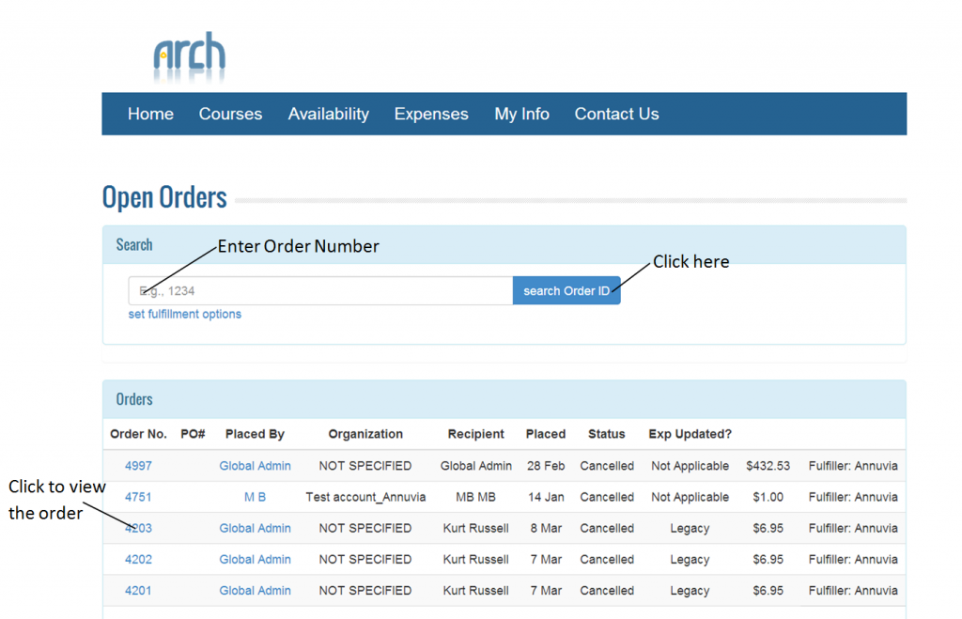Click the $1.00 amount
The width and height of the screenshot is (962, 619).
point(768,497)
